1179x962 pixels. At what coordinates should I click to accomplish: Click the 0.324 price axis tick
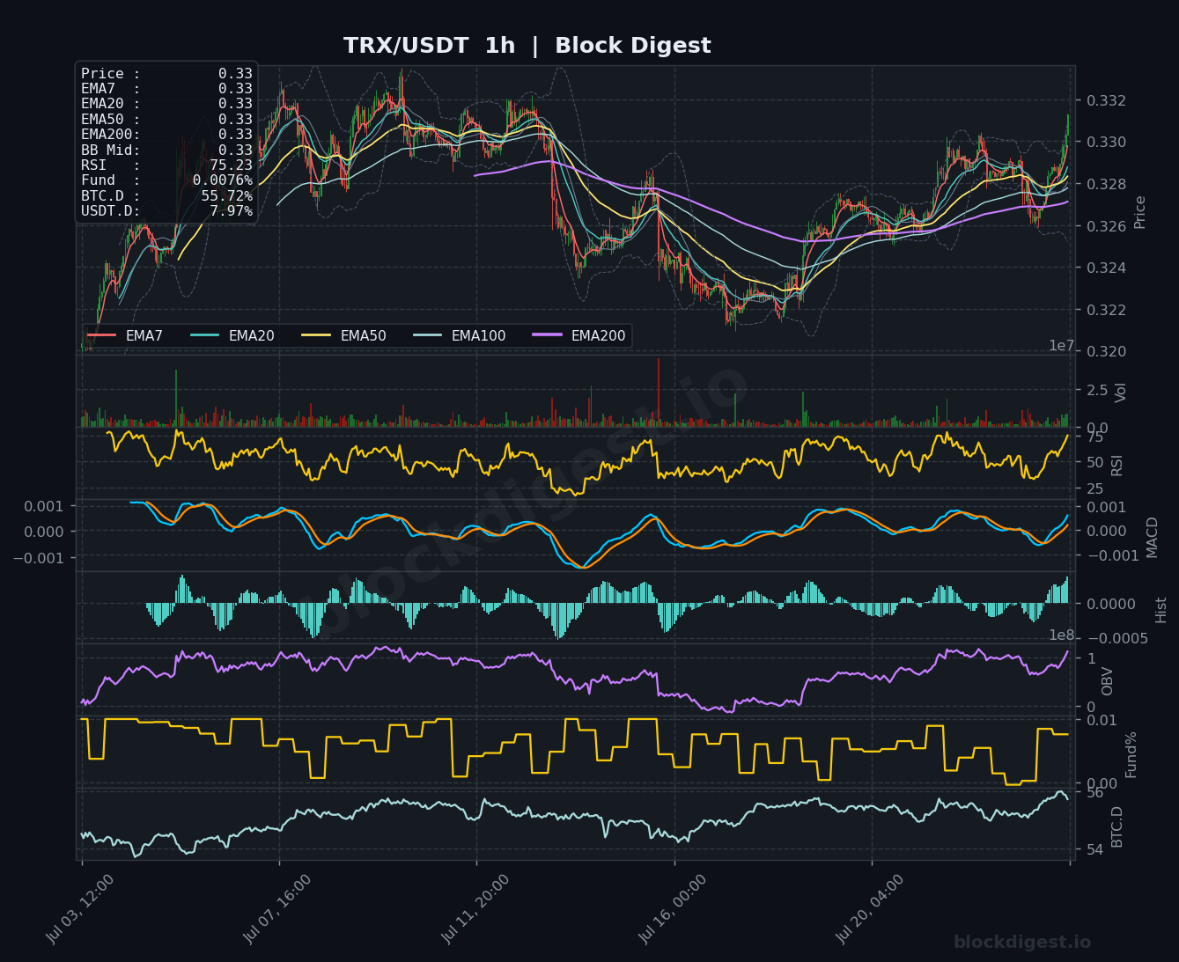(1106, 268)
